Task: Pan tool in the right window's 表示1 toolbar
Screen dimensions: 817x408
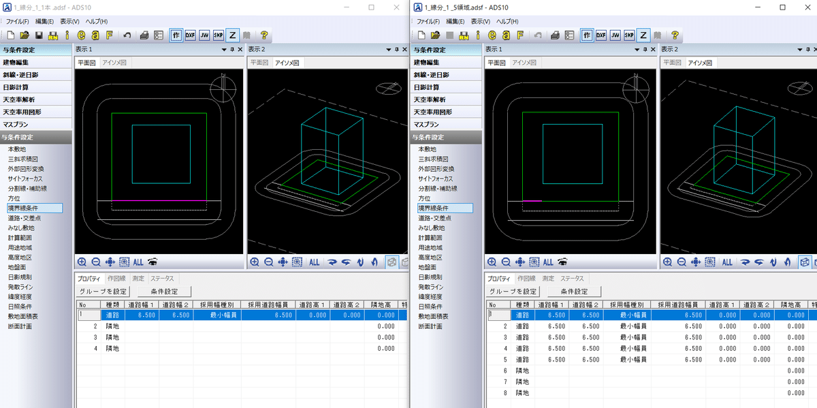Action: coord(521,262)
